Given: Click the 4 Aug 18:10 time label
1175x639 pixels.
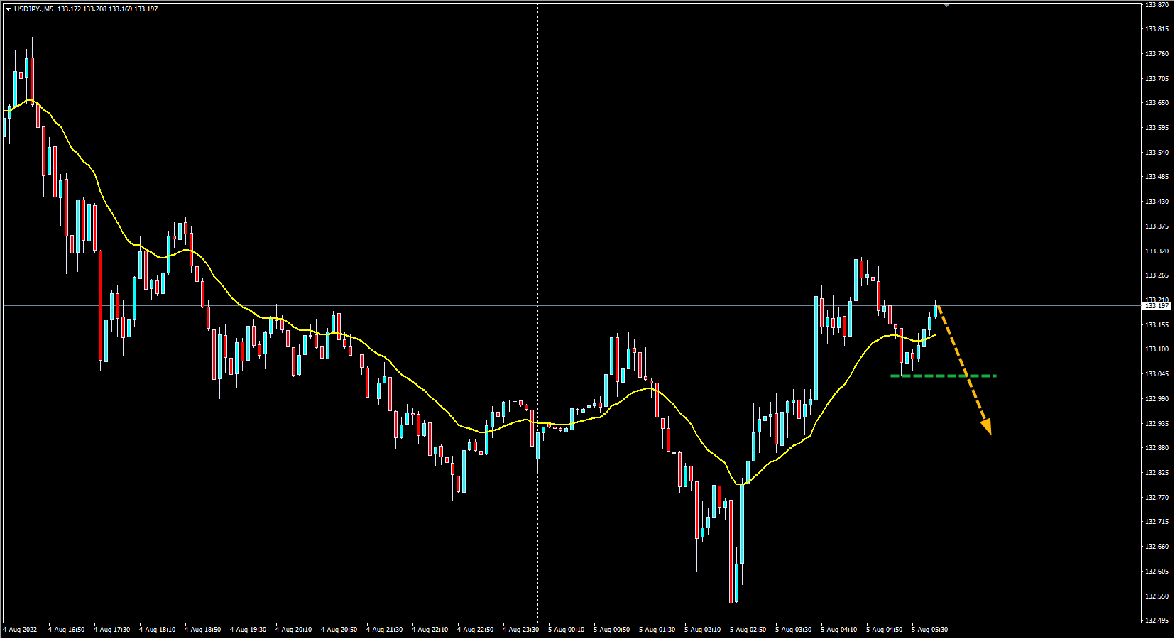Looking at the screenshot, I should [x=157, y=630].
